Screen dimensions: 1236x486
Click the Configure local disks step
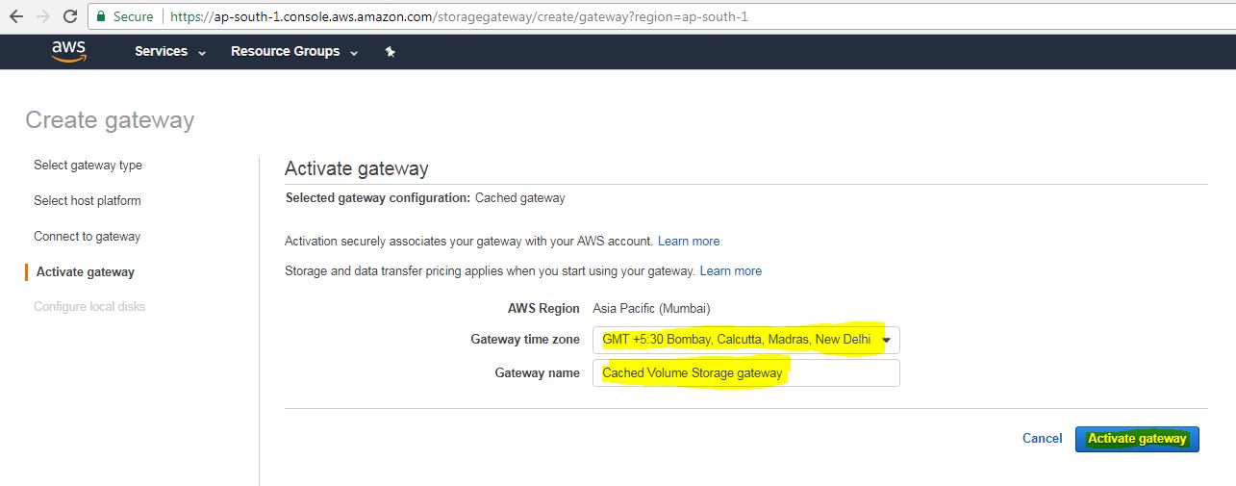pos(89,307)
